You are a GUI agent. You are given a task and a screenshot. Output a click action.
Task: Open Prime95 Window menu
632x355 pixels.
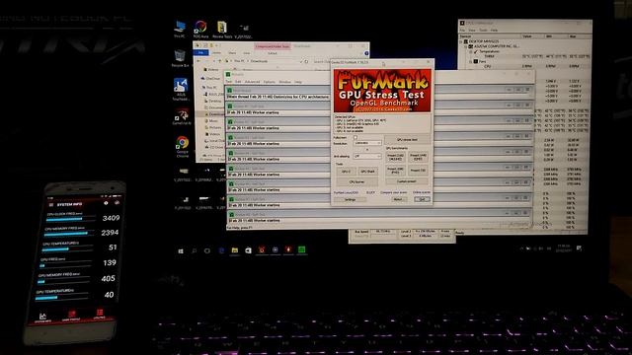(x=285, y=82)
